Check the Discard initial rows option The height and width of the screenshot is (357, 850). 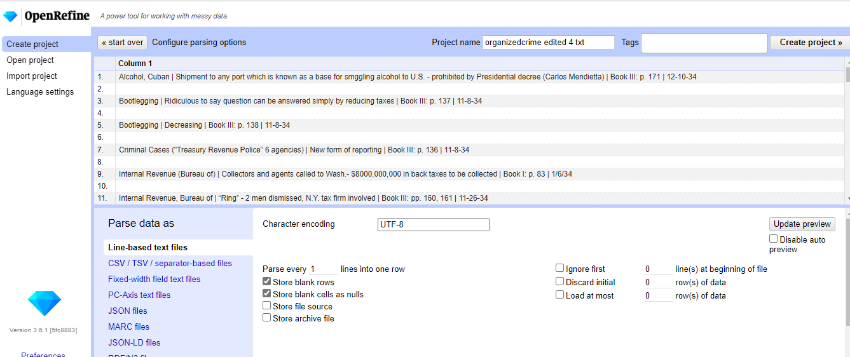[x=560, y=281]
